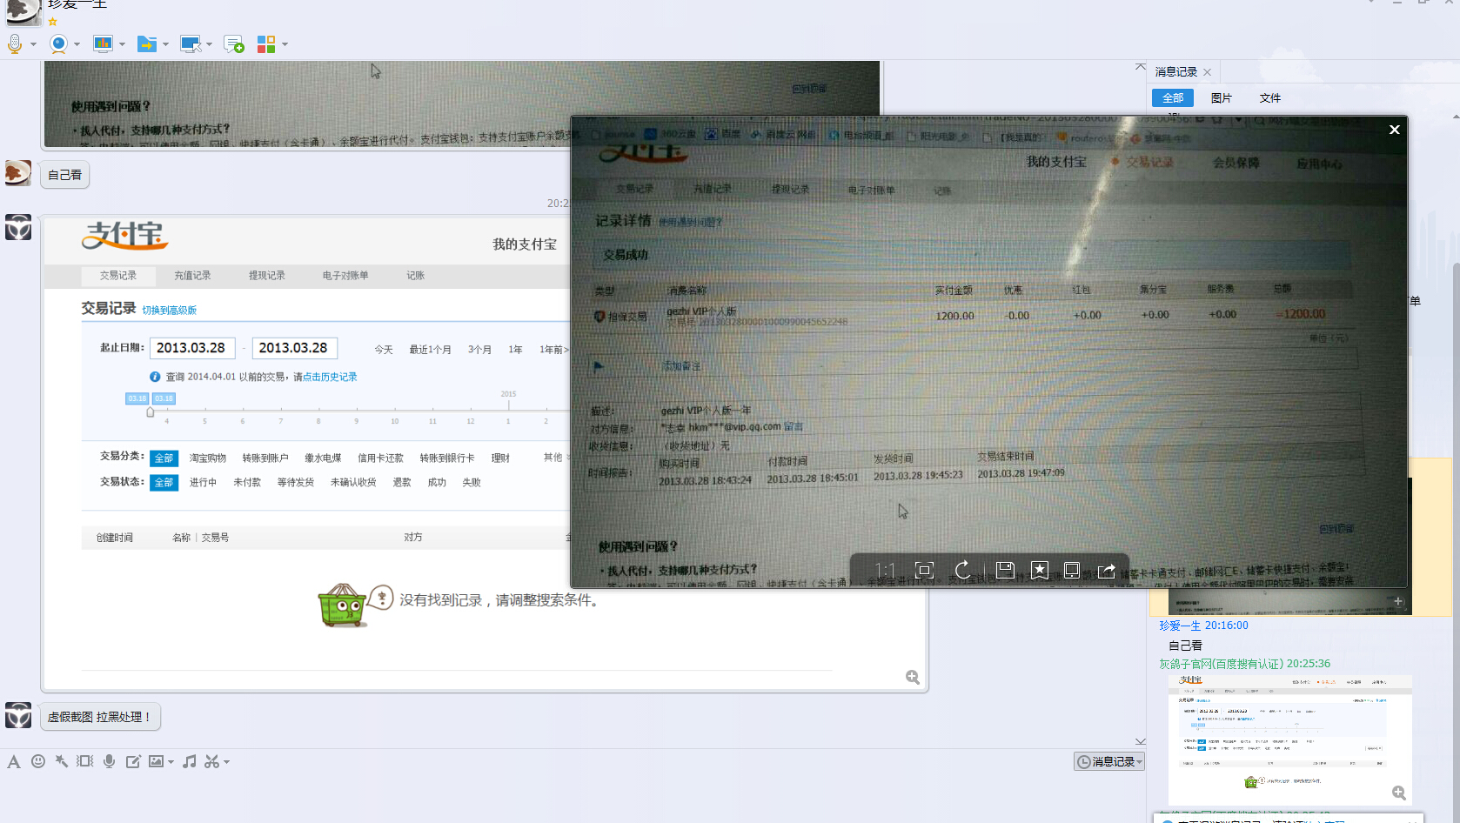Image resolution: width=1460 pixels, height=823 pixels.
Task: Expand the screenshot options dropdown arrow
Action: 226,762
